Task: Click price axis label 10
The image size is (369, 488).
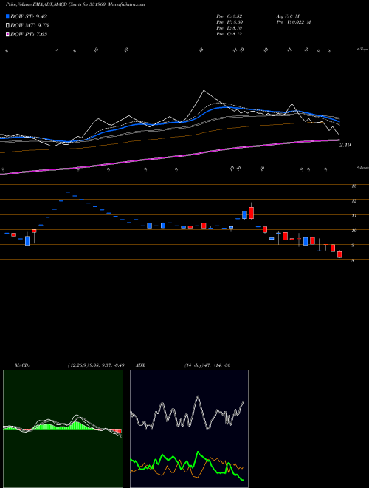Action: click(x=354, y=231)
